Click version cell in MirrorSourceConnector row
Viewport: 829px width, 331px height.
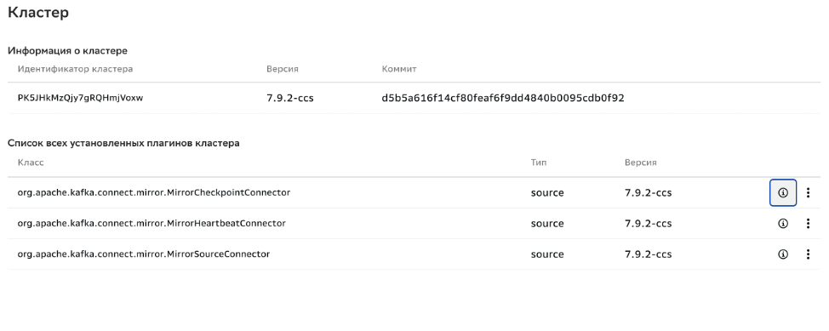point(649,254)
